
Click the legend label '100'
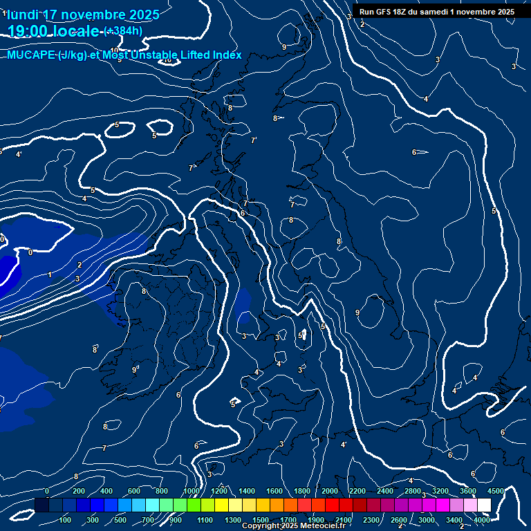(x=65, y=520)
